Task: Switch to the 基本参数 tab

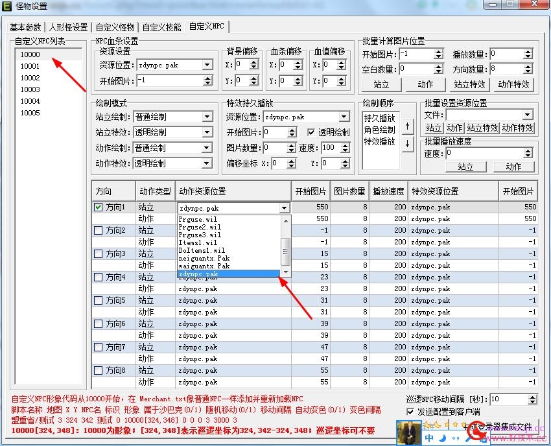Action: click(x=25, y=27)
